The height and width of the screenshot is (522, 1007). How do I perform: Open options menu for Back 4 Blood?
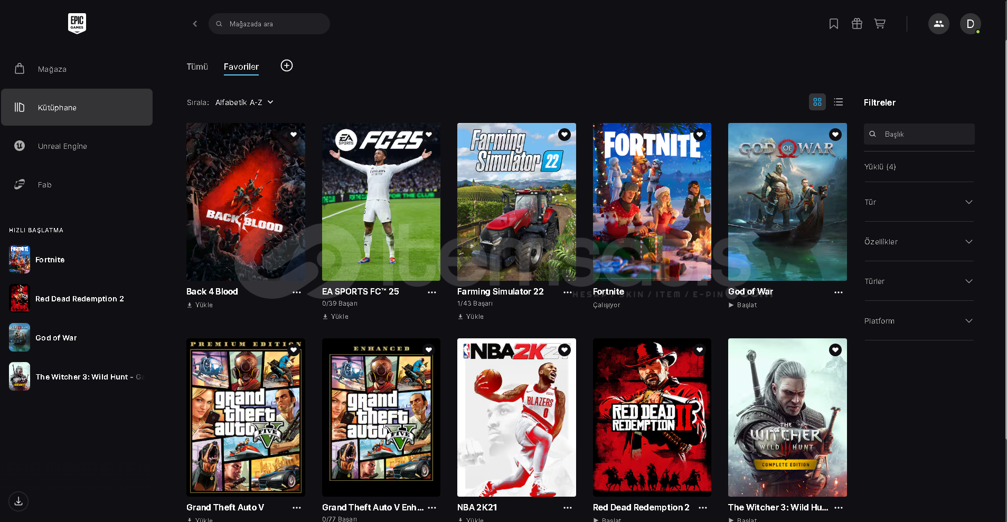coord(297,292)
